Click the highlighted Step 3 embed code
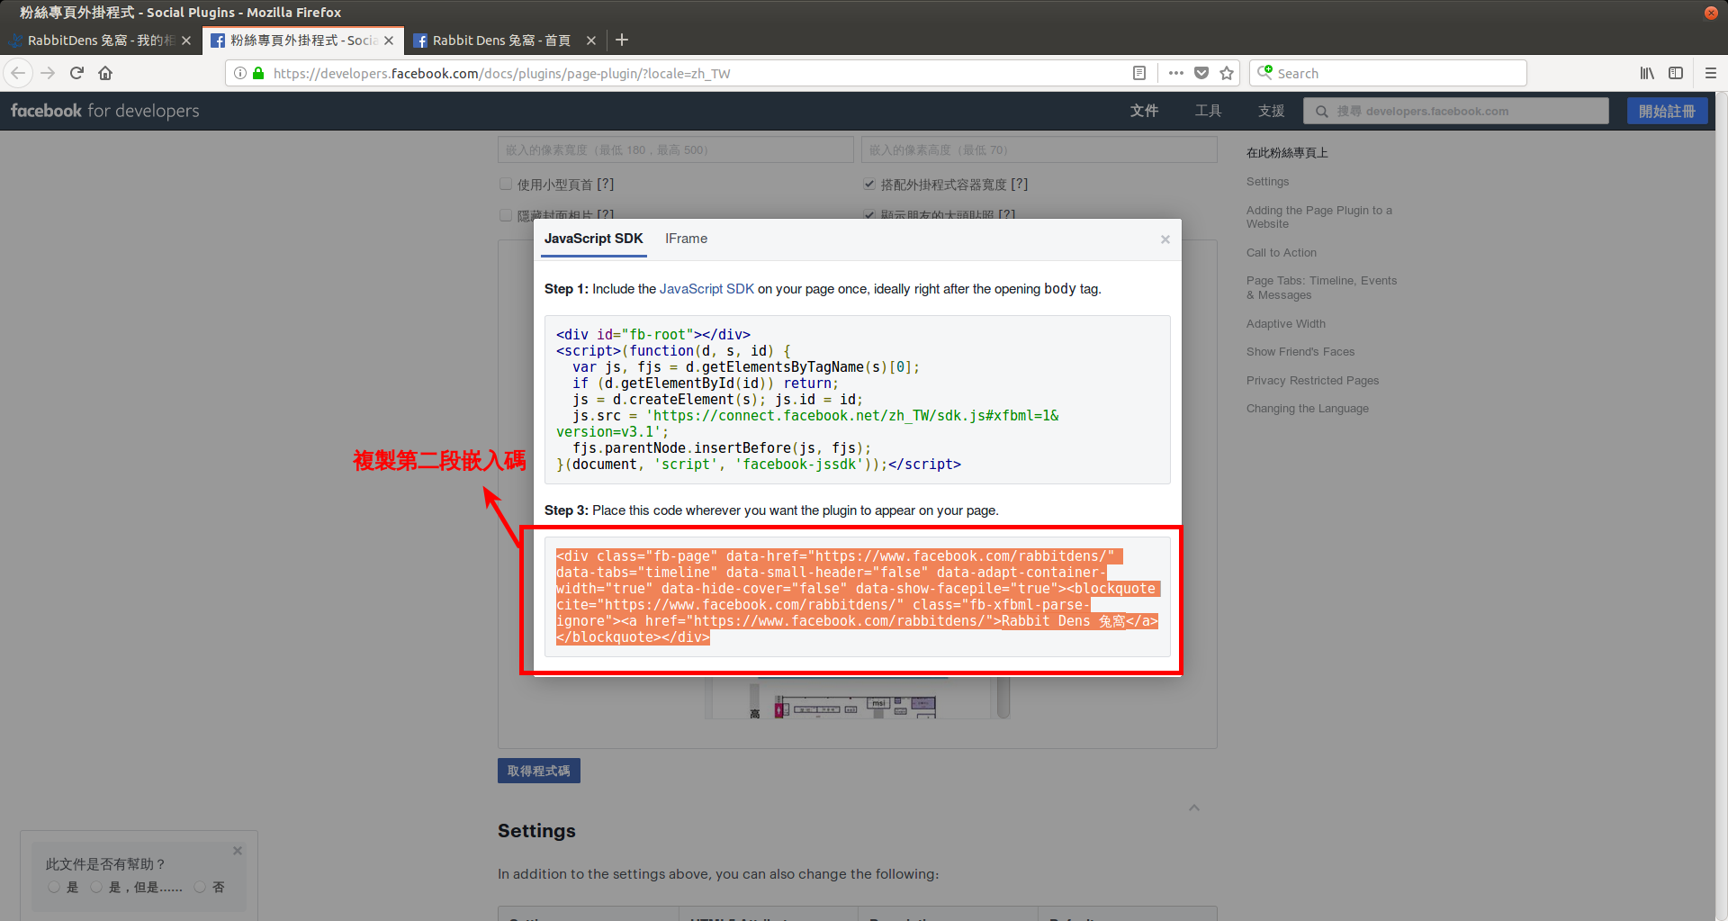Screen dimensions: 1728x921 tap(857, 597)
